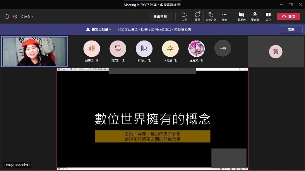The width and height of the screenshot is (305, 171).
Task: Unmute the microphone (麥克風)
Action: click(255, 16)
